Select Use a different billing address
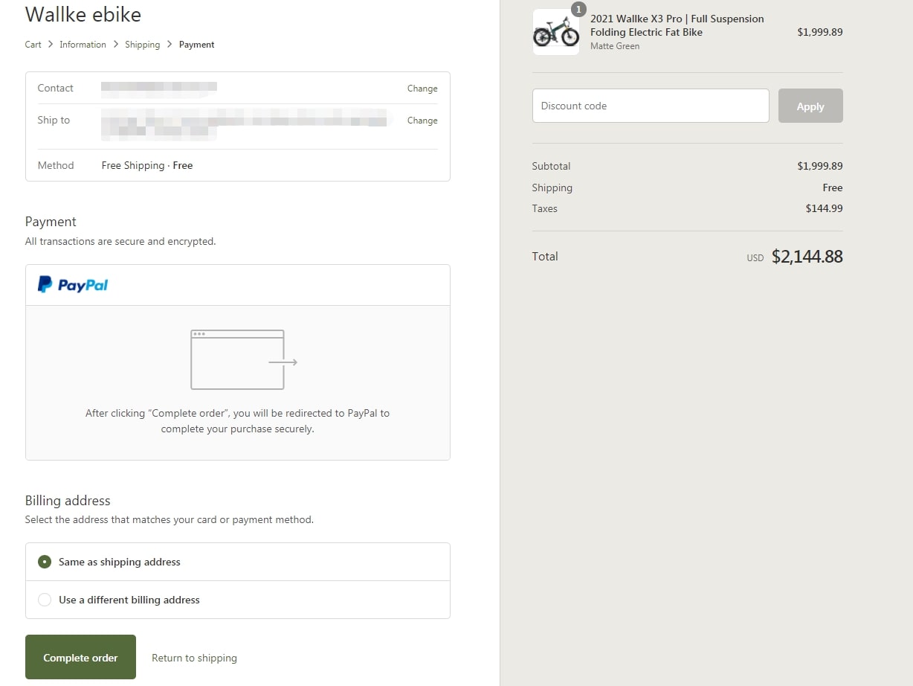 tap(238, 600)
